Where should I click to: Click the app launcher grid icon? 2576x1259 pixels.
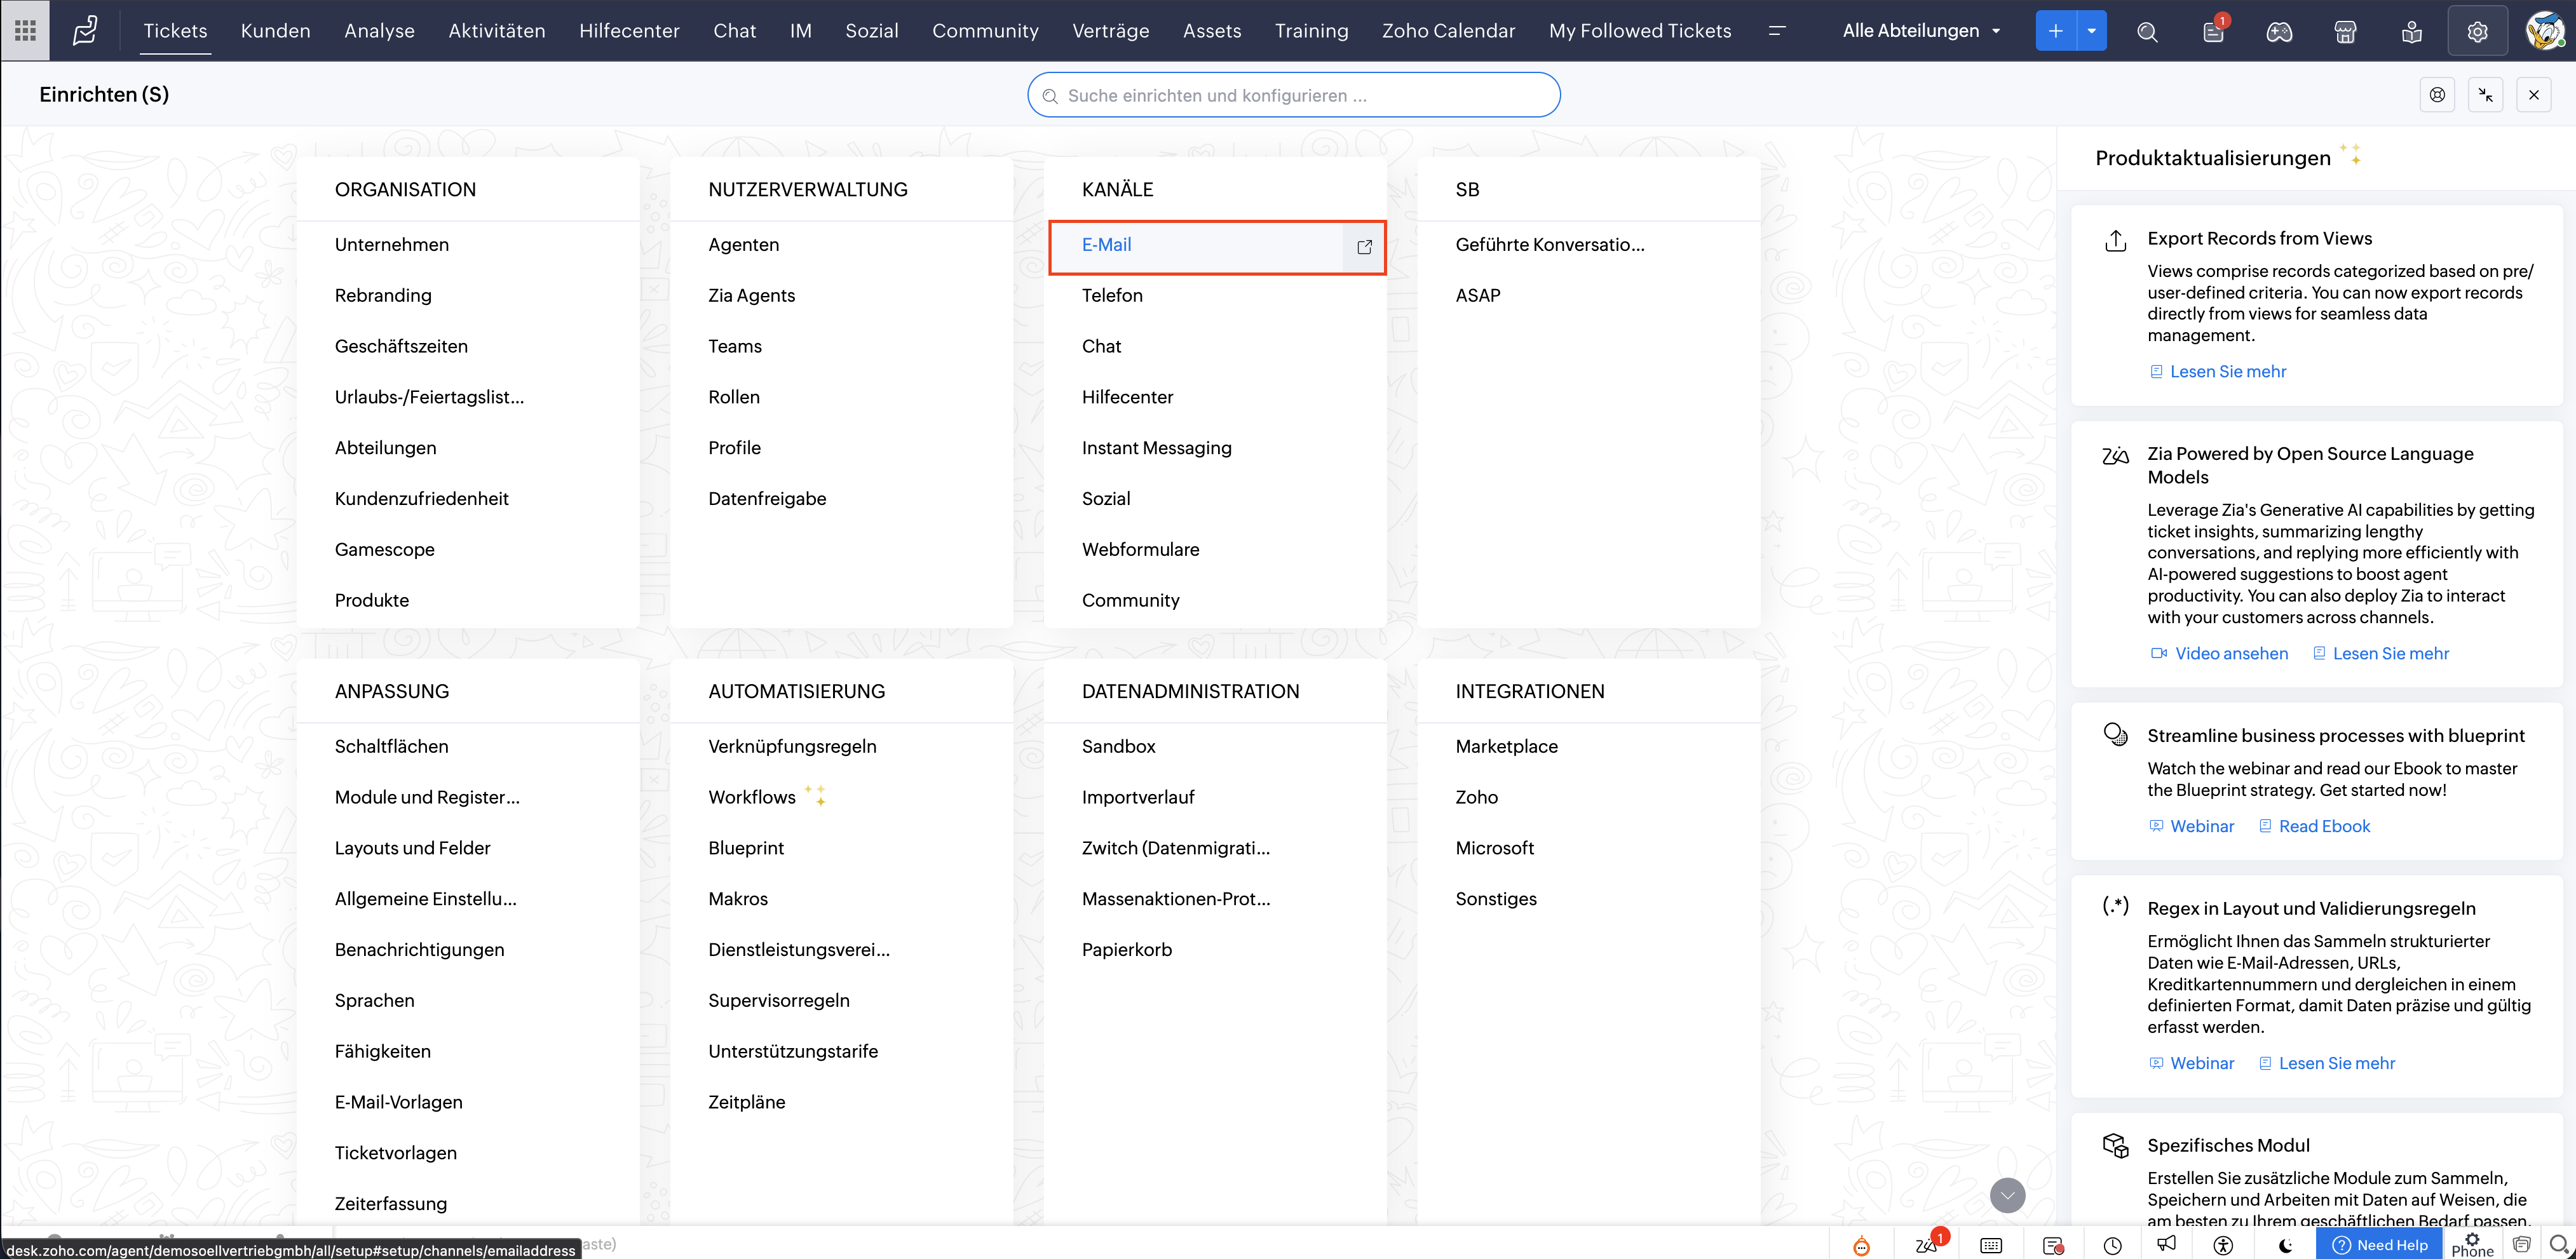click(x=25, y=30)
